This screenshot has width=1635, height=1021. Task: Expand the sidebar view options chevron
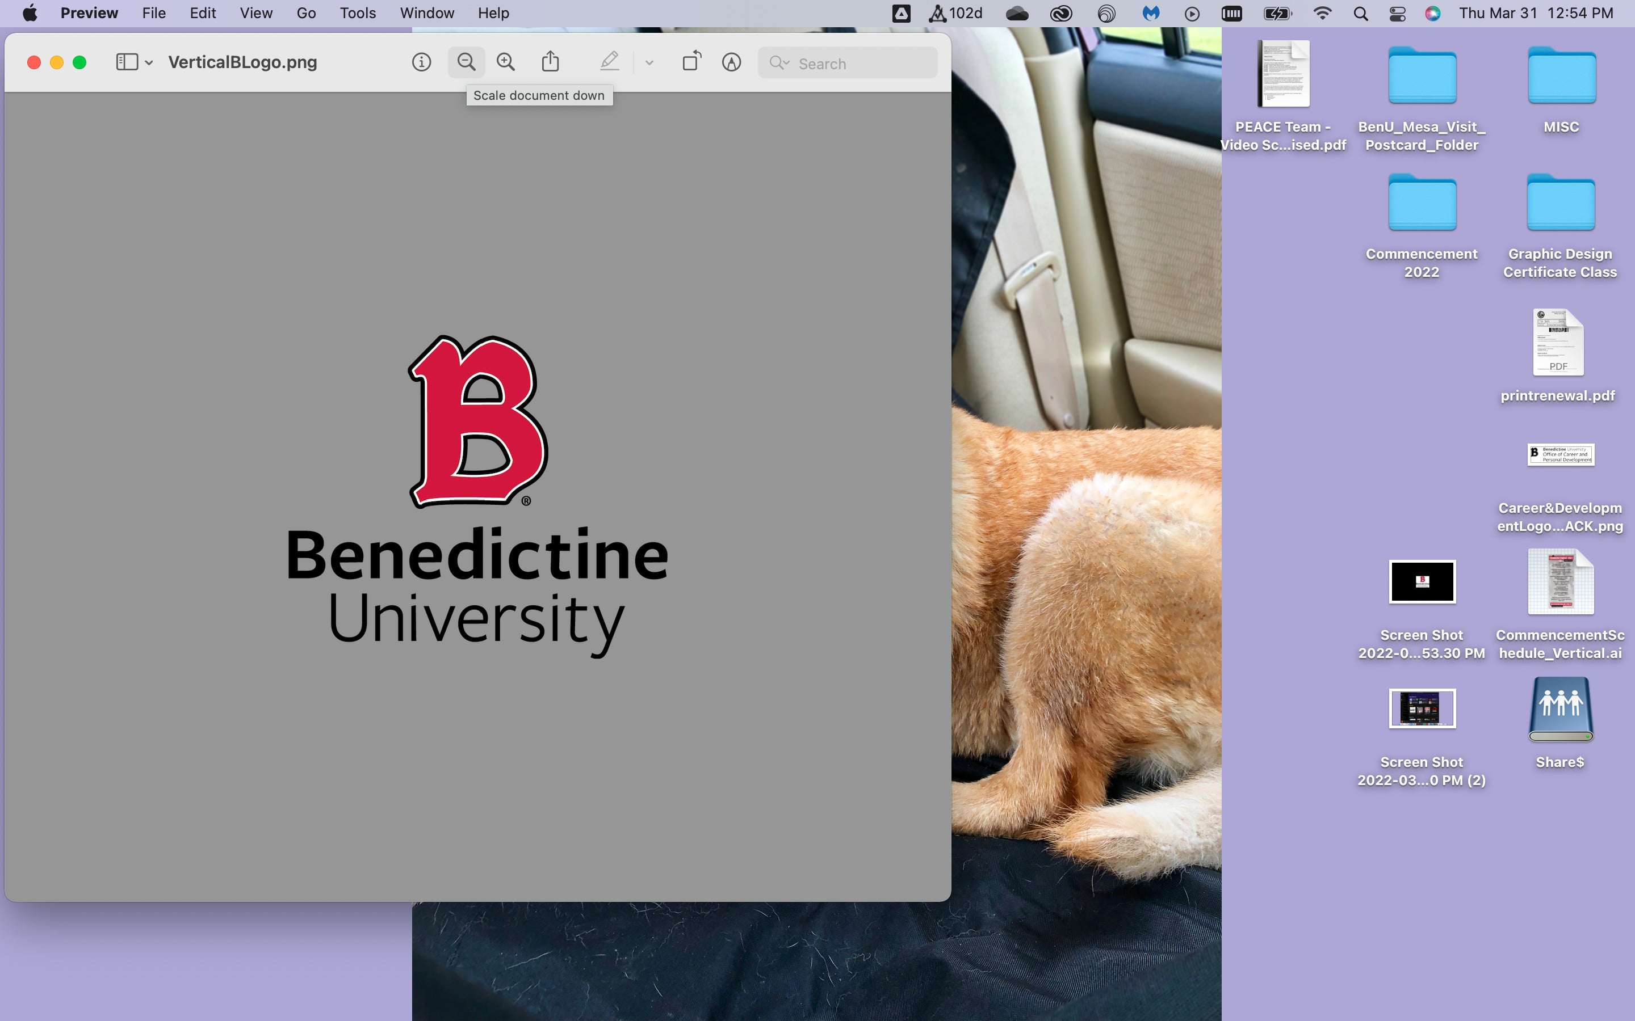pos(149,63)
